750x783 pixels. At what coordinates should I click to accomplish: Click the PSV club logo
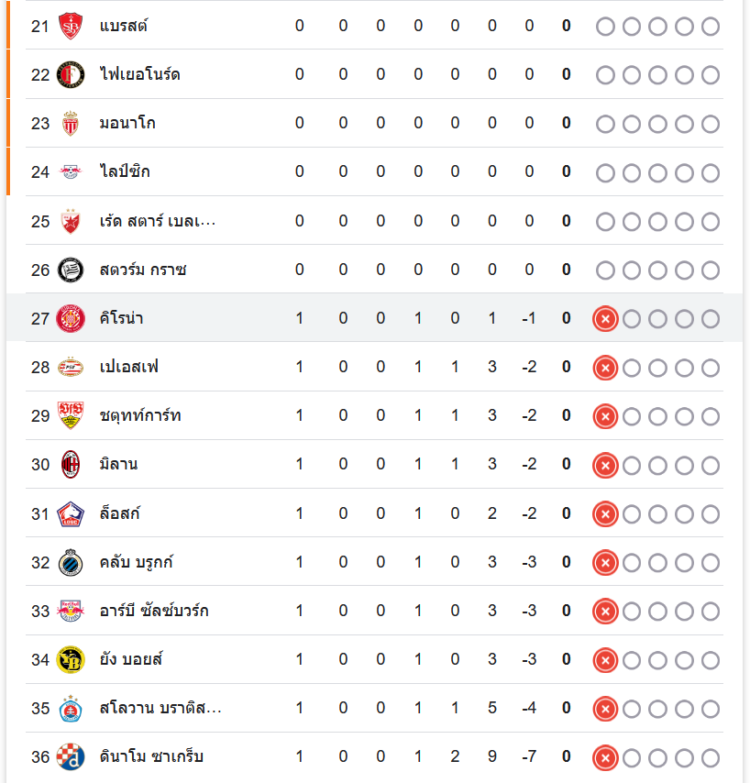[71, 367]
